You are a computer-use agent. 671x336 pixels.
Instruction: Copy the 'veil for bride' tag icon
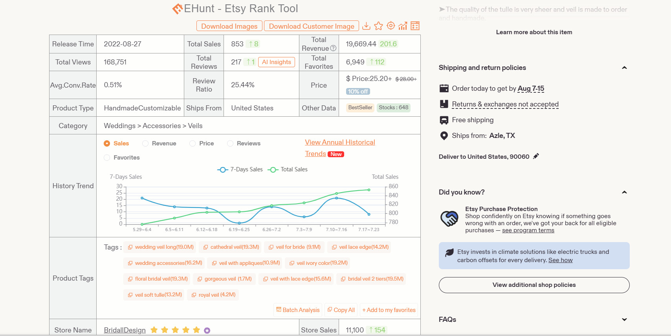pos(271,247)
